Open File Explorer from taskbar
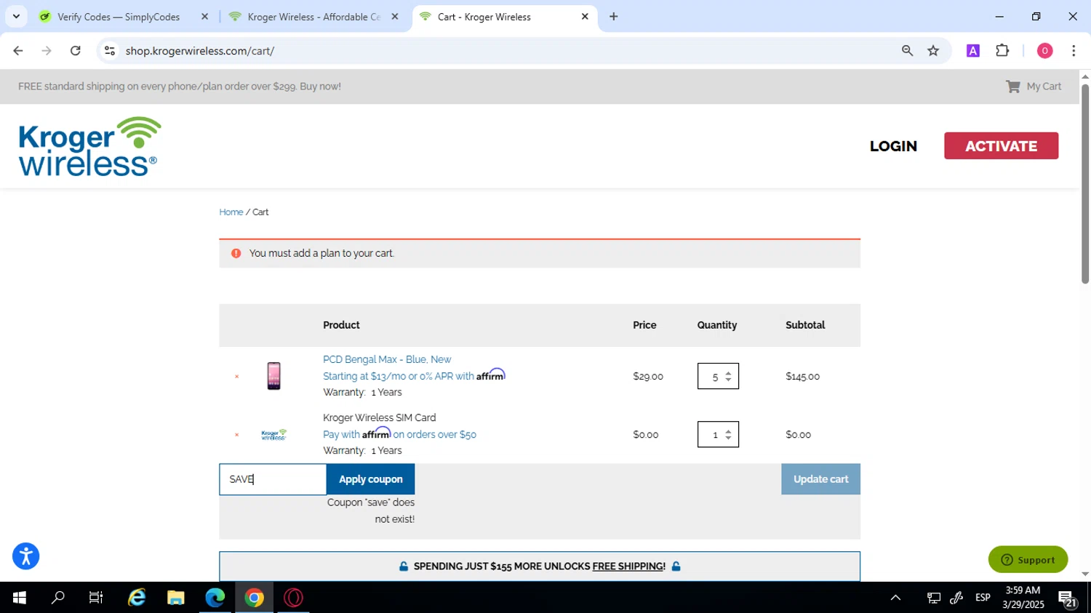 (x=176, y=598)
